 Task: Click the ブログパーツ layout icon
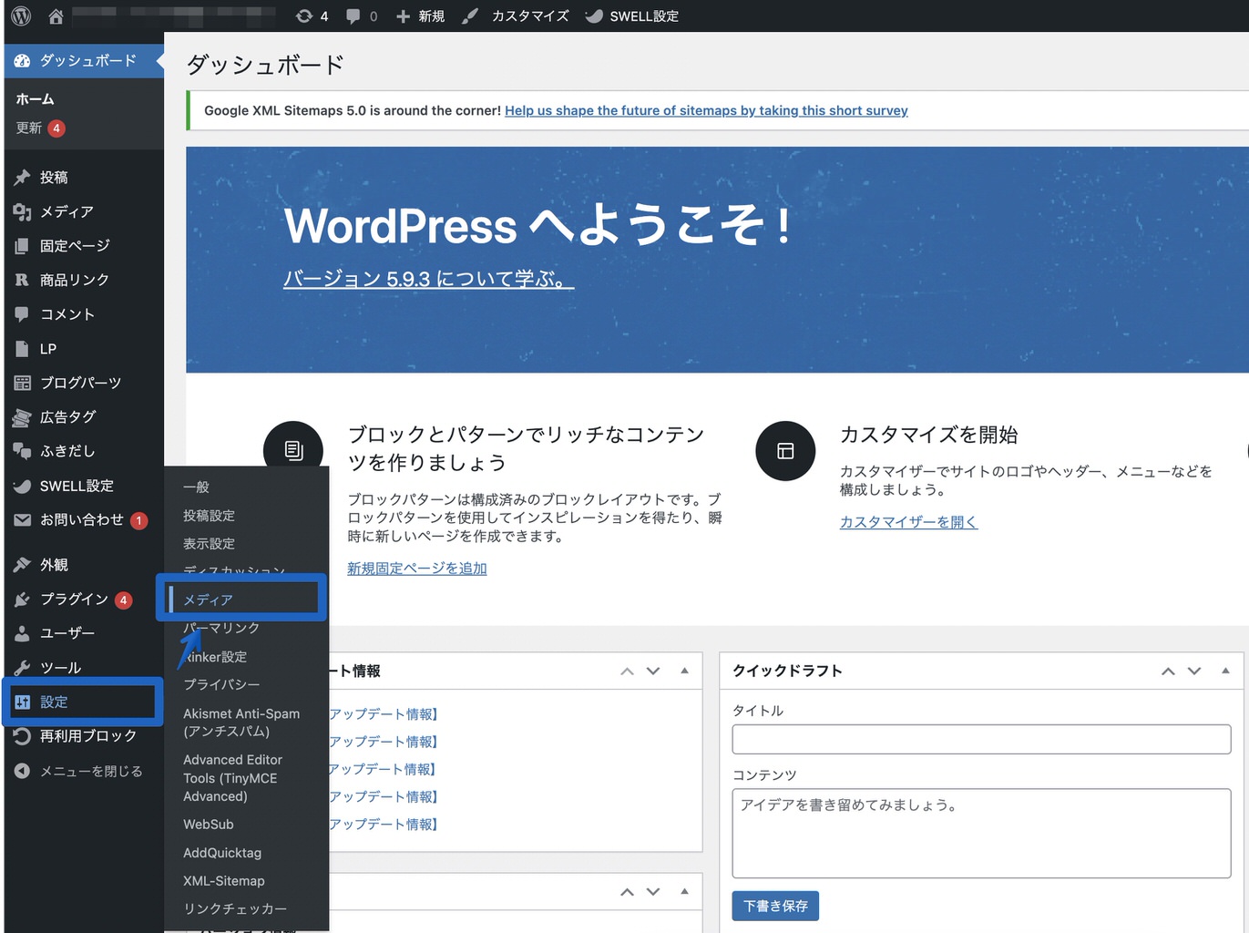pos(22,383)
